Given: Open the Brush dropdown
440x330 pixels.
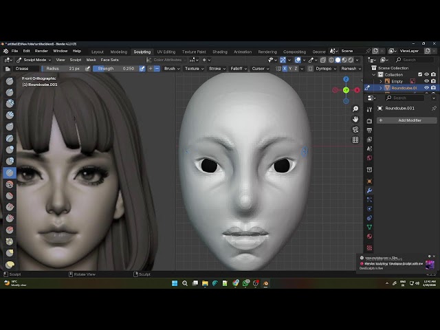Looking at the screenshot, I should point(171,69).
